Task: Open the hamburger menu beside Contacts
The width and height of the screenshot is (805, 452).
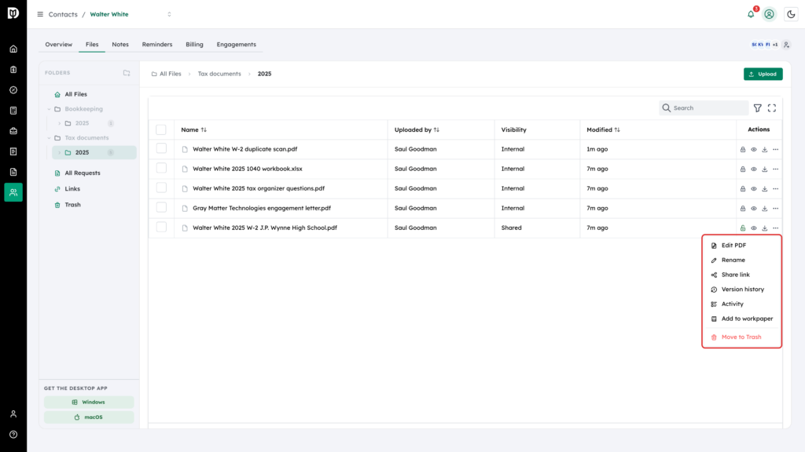Action: [x=40, y=14]
